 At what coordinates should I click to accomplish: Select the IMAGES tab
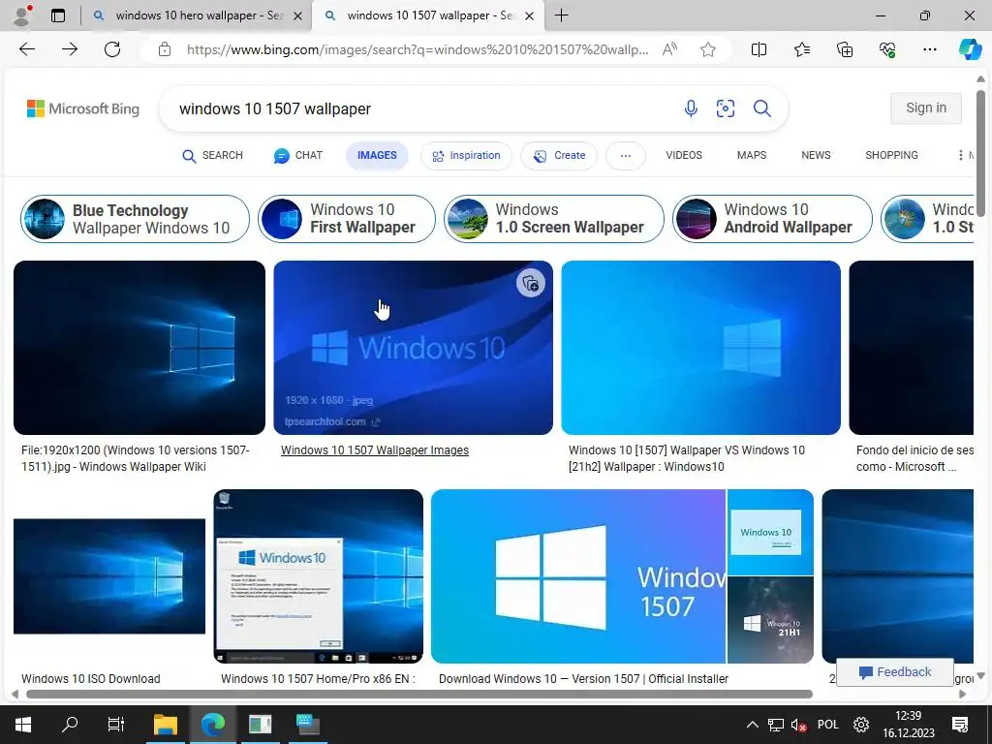click(377, 156)
